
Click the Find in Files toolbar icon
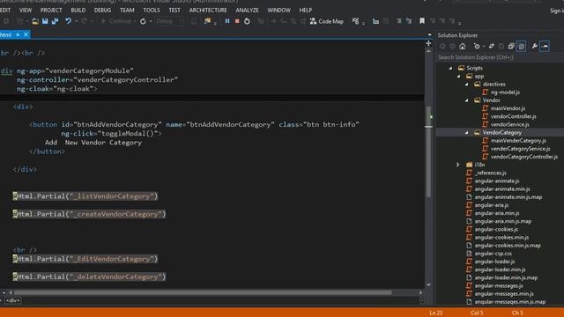(208, 21)
